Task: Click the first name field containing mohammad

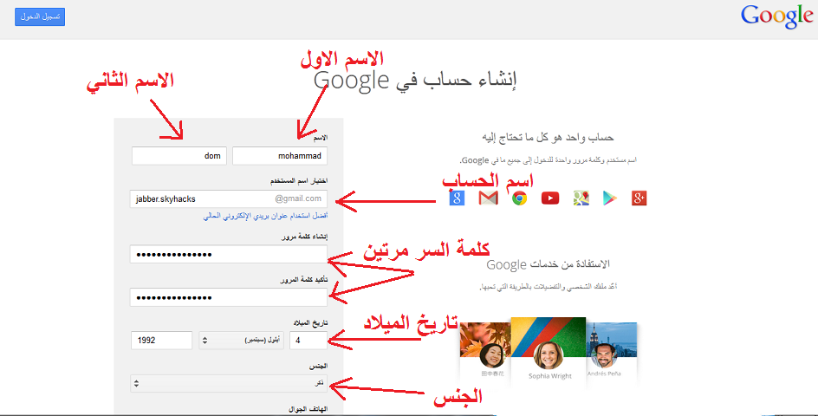Action: tap(280, 155)
